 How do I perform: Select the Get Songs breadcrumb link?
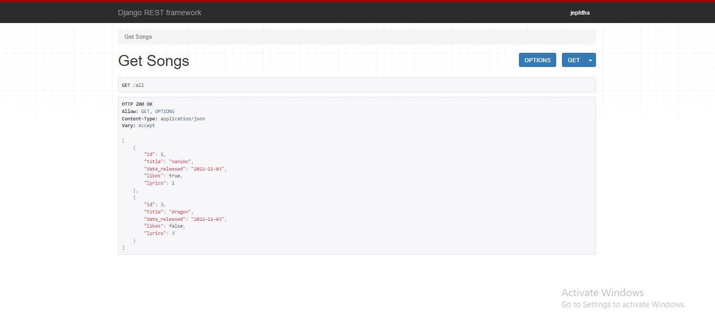click(x=137, y=37)
